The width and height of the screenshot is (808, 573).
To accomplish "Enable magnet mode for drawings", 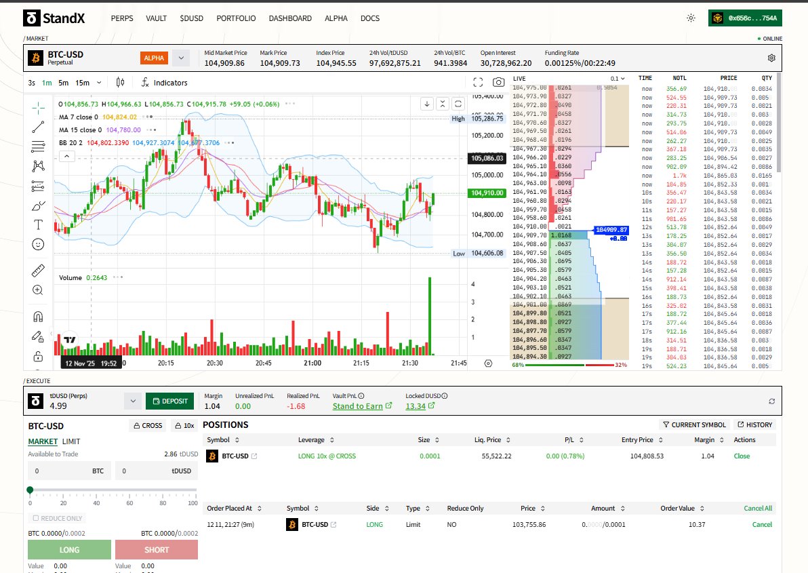I will (37, 315).
